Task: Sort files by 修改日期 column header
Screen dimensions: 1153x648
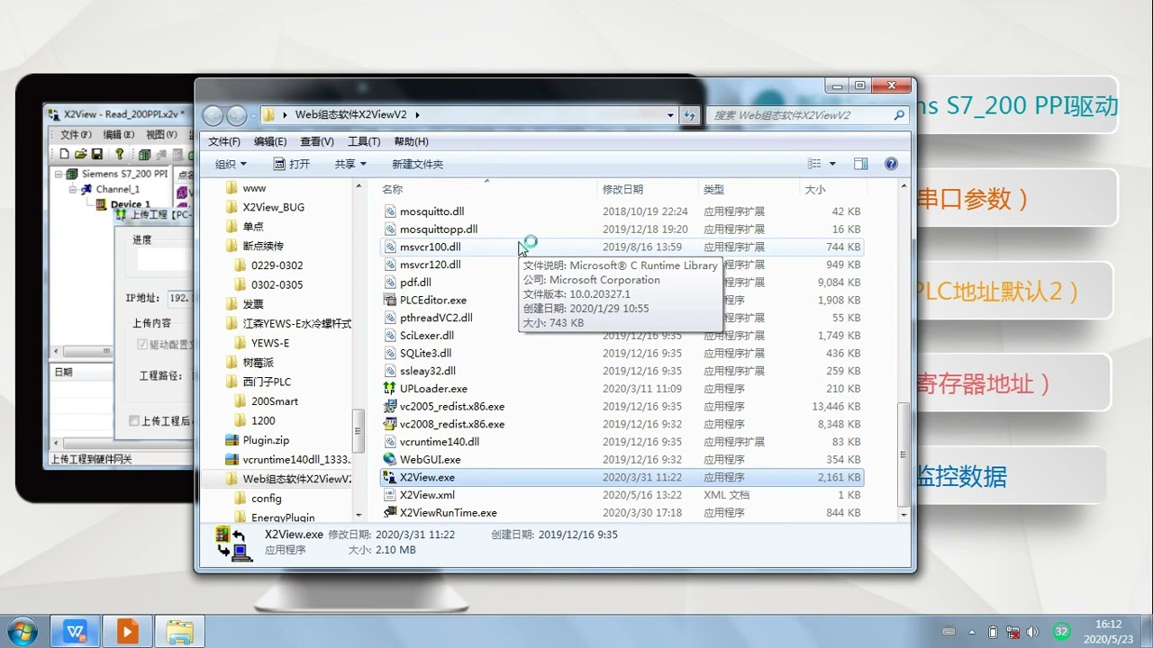Action: 648,189
